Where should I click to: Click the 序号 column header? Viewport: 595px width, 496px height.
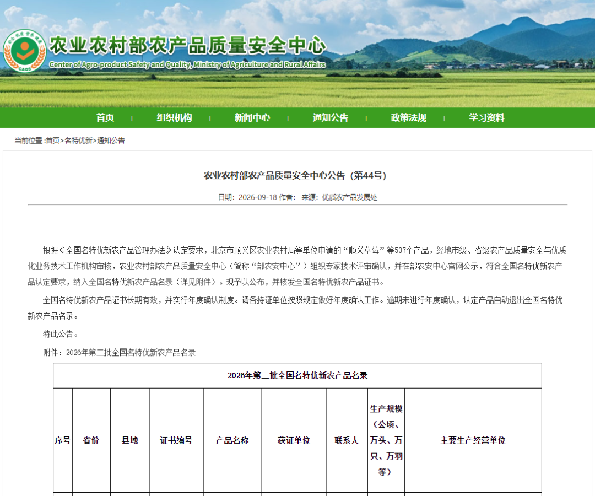tap(63, 440)
